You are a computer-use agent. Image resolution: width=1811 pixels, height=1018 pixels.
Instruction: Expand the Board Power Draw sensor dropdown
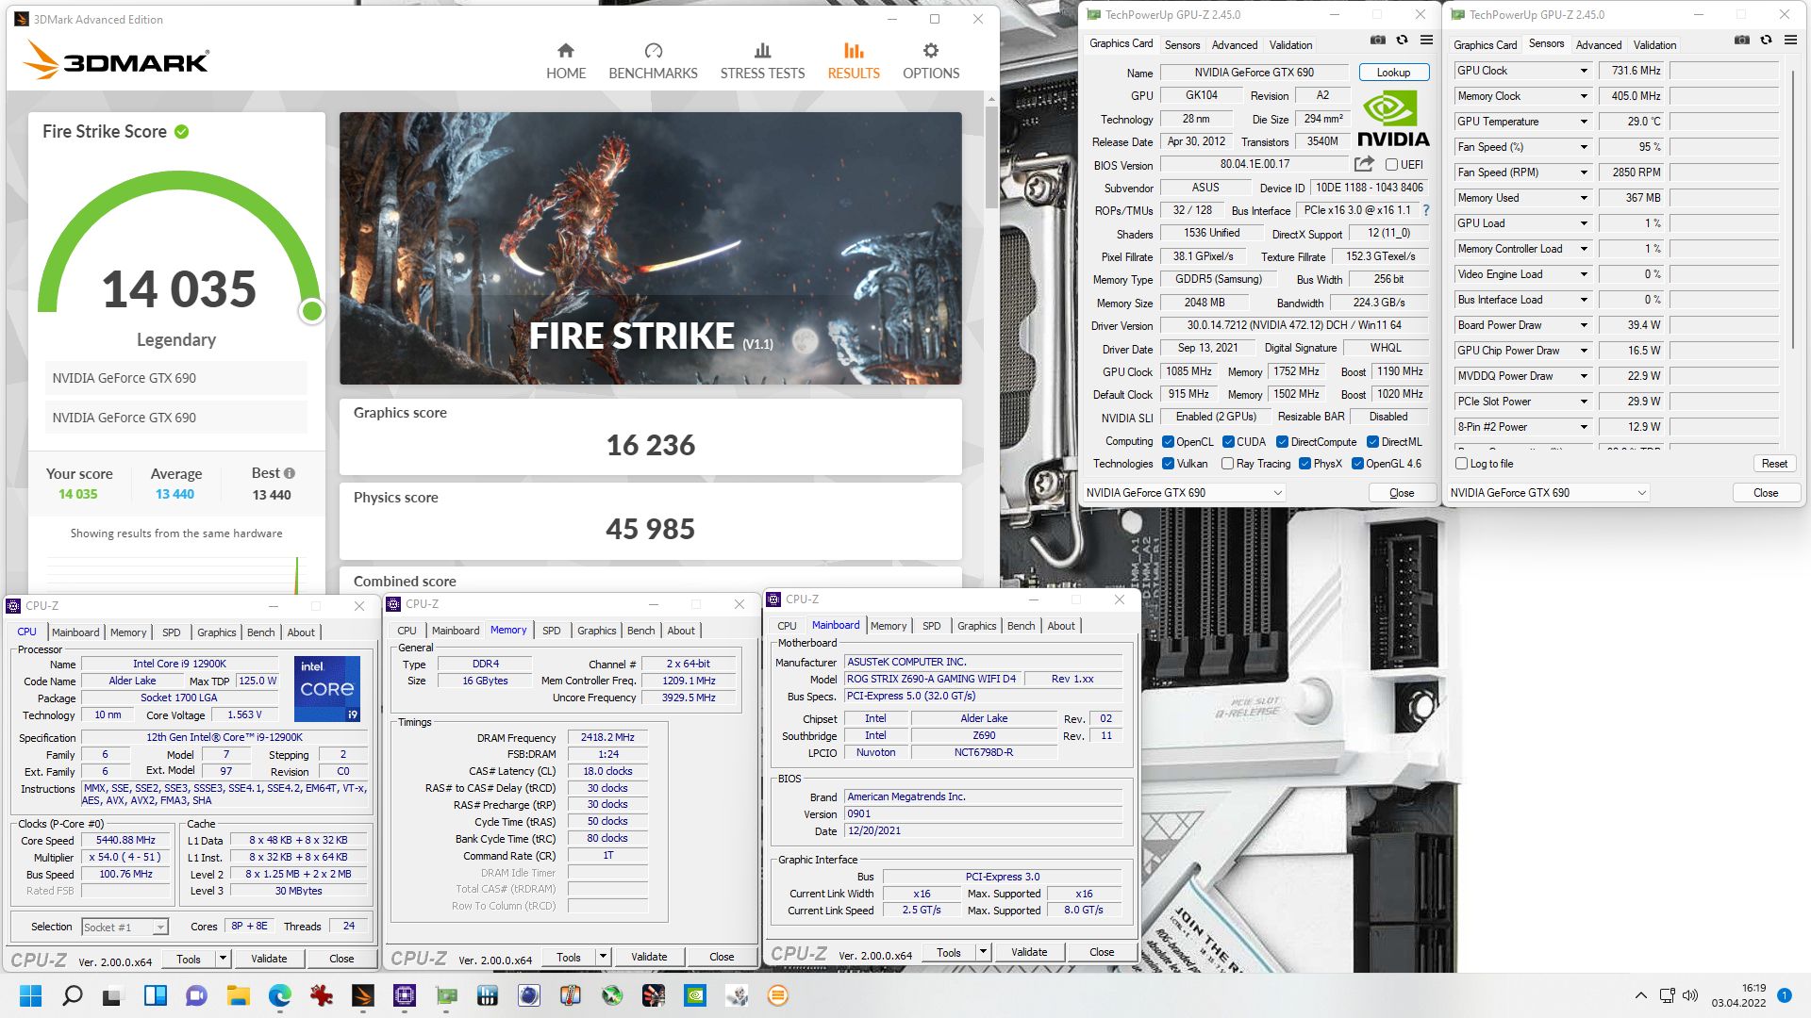pyautogui.click(x=1584, y=325)
